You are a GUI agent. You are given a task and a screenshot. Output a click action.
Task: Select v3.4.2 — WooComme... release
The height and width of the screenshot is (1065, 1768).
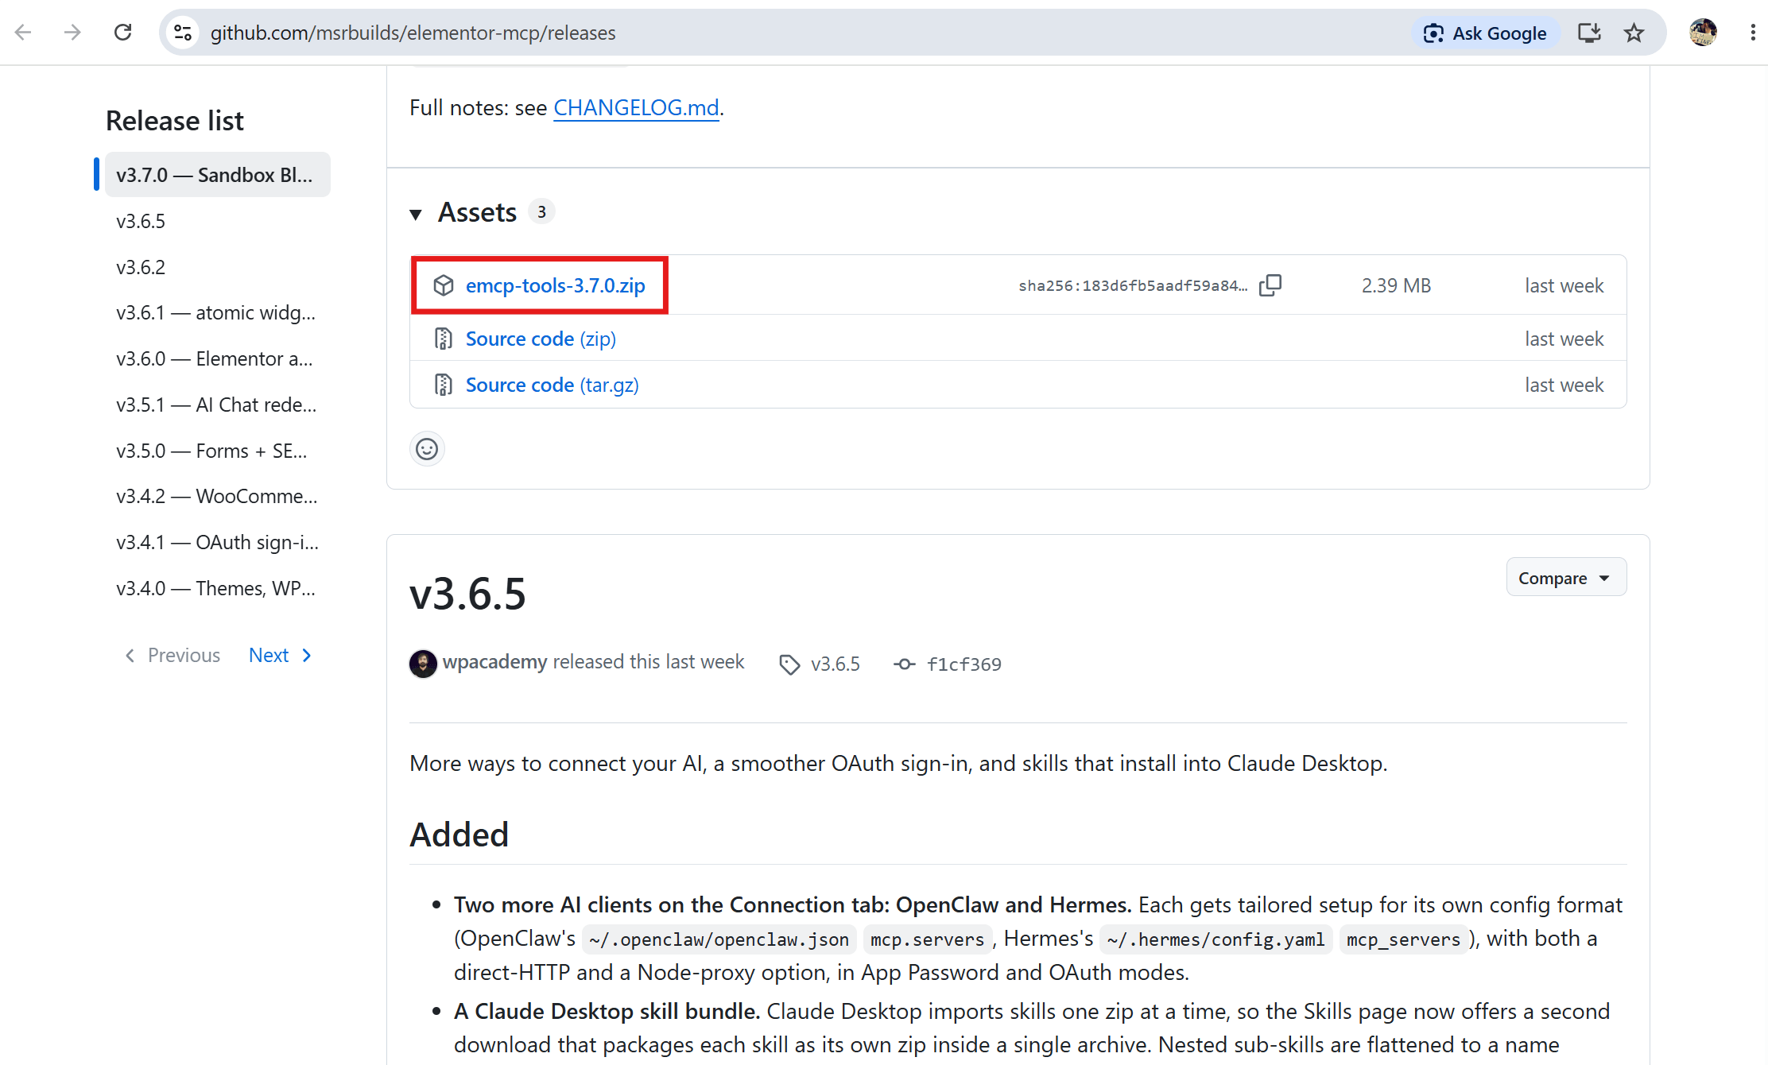[x=217, y=496]
